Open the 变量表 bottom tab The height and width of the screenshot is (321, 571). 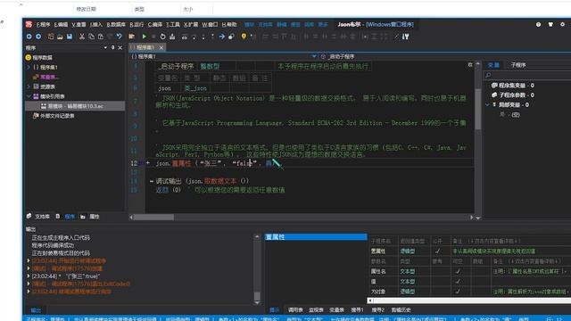336,309
